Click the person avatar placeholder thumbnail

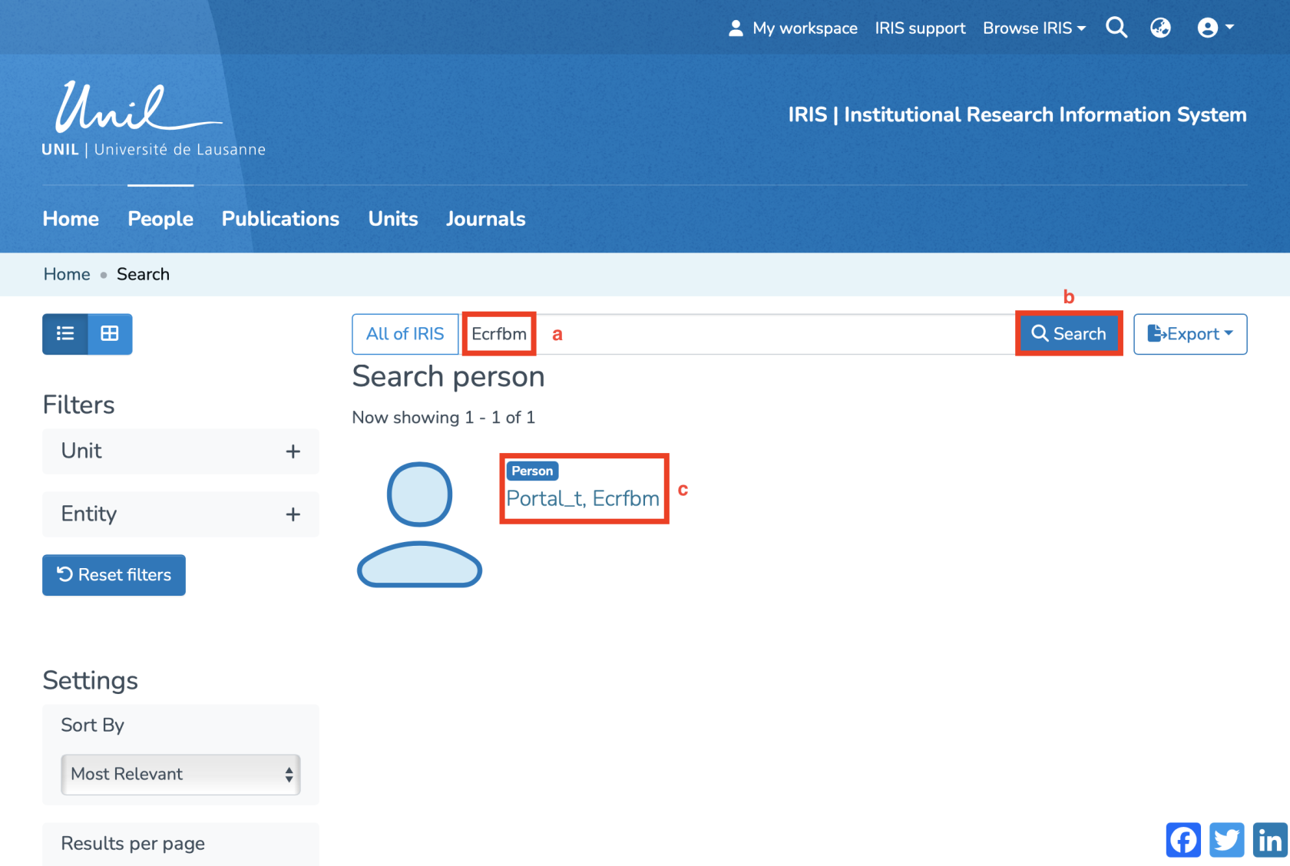(x=419, y=524)
